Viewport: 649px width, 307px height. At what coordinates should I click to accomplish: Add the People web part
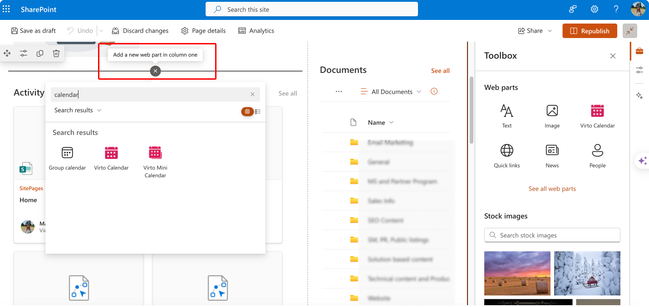coord(598,156)
